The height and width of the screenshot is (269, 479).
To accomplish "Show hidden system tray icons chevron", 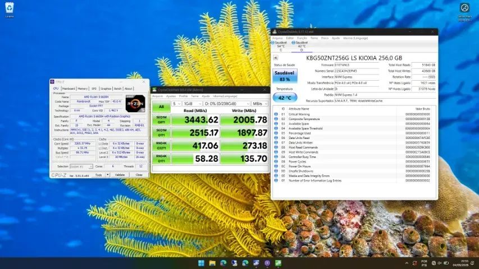I will 407,263.
